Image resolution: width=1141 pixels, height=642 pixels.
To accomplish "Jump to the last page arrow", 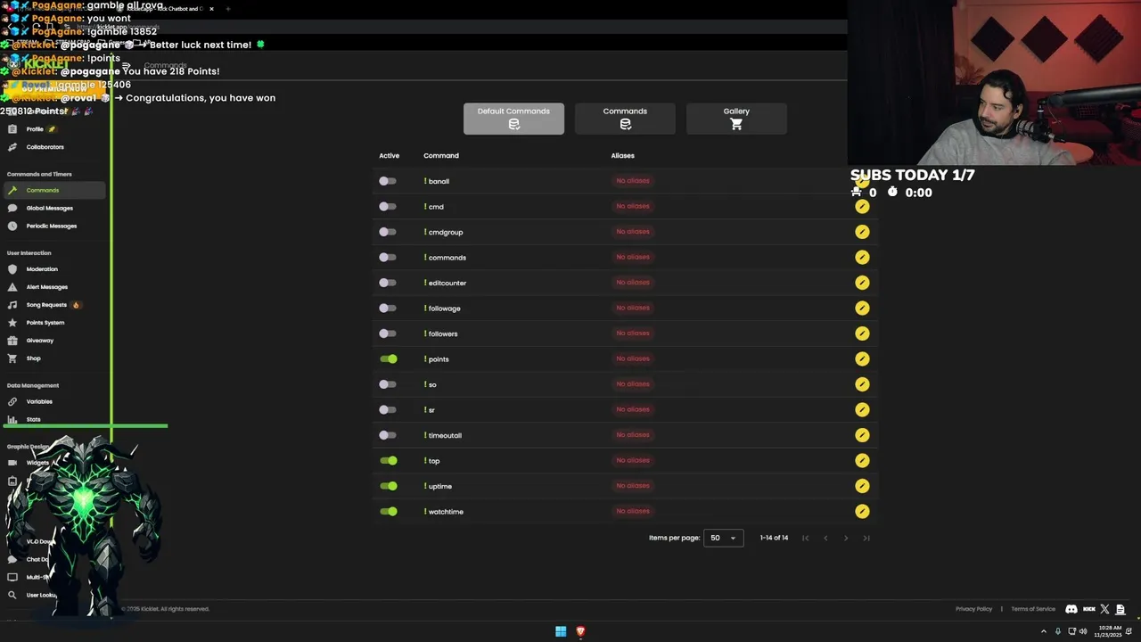I will click(x=866, y=538).
